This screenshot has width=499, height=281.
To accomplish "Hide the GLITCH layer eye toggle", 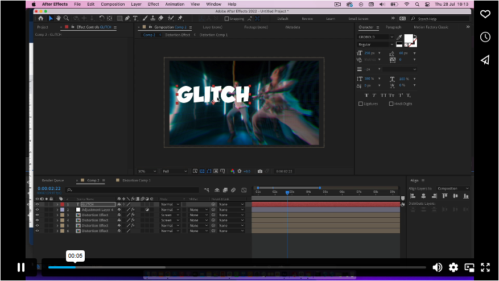I will pyautogui.click(x=37, y=204).
